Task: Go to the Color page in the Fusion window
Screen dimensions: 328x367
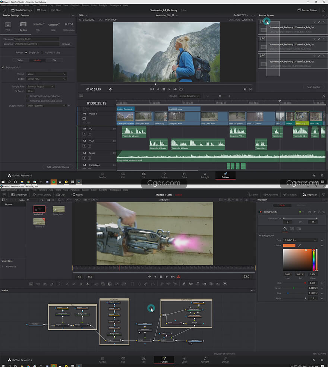Action: point(184,360)
